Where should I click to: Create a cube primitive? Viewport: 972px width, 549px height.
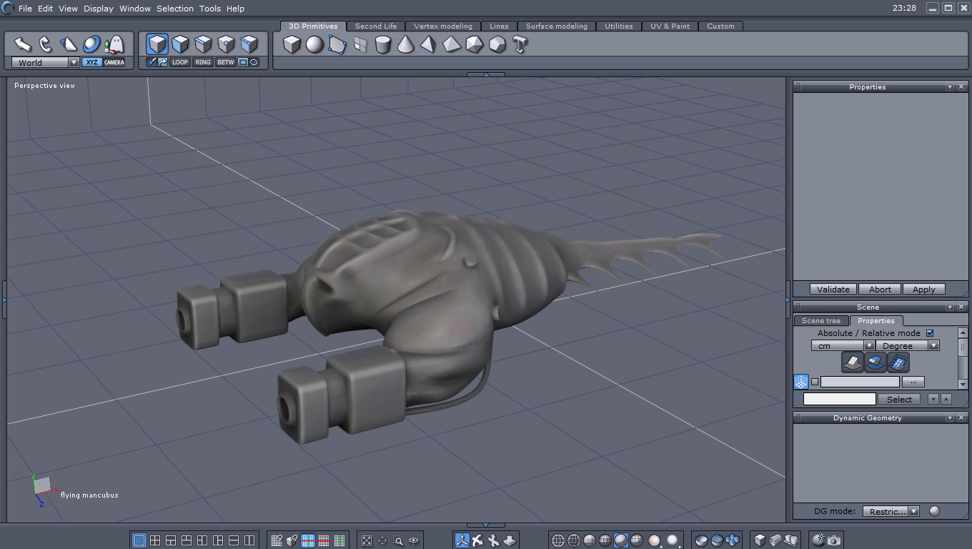(292, 44)
